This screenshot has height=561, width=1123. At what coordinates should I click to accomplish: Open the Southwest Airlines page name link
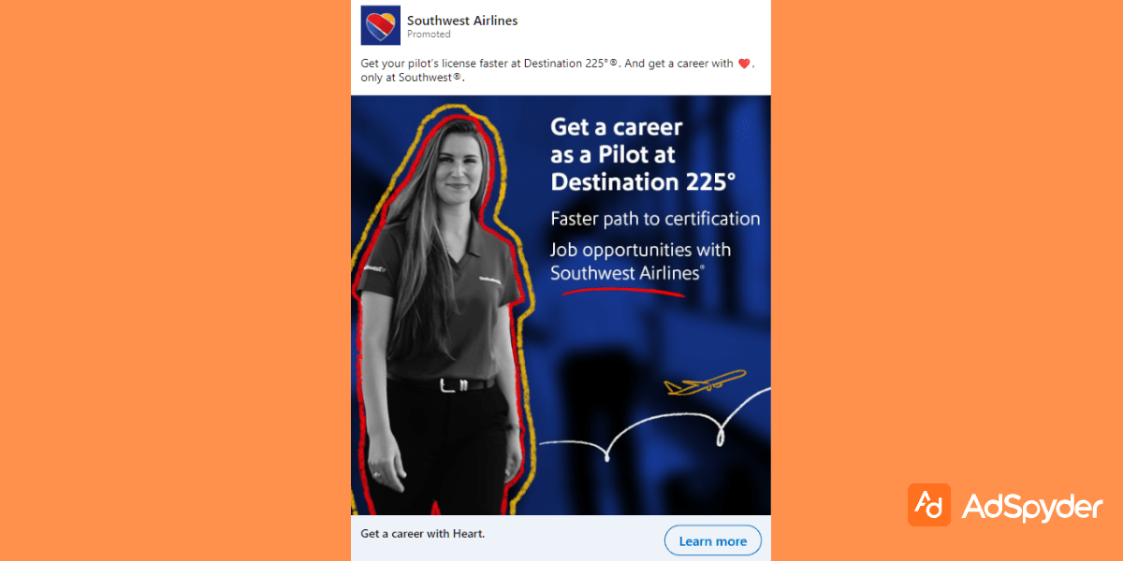[462, 20]
